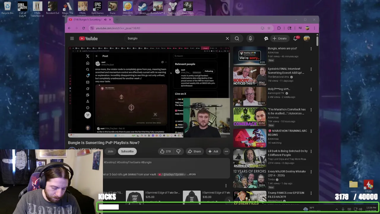380x214 pixels.
Task: Open Recycle Bin on the desktop
Action: 7,8
